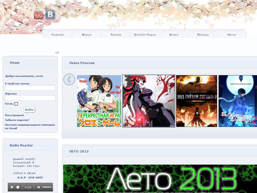
Task: Open the Перекрестная игра release thumbnail
Action: click(x=99, y=101)
